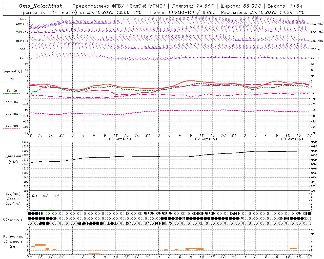Screen dimensions: 324x259
Task: Click the 2м temperature legend label
Action: pyautogui.click(x=12, y=79)
